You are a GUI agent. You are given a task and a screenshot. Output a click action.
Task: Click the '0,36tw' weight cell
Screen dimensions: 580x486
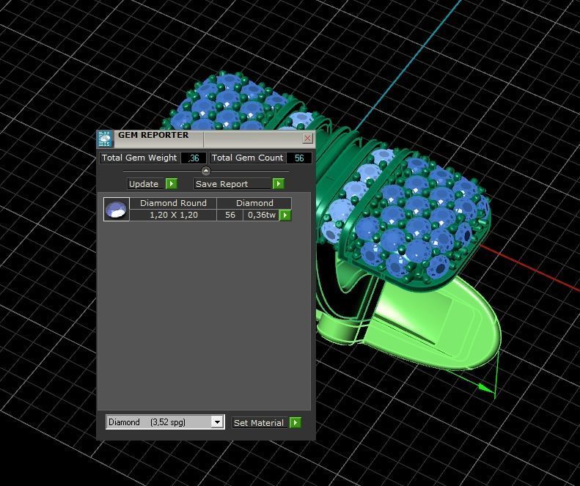click(x=262, y=215)
